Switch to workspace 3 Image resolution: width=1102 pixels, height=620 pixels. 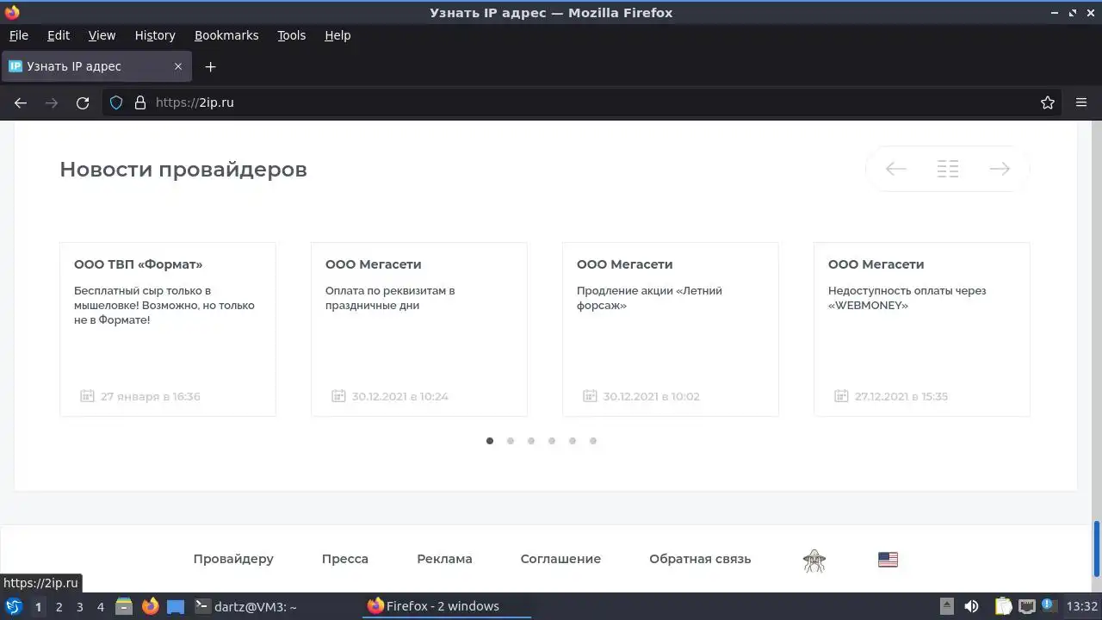pos(79,607)
